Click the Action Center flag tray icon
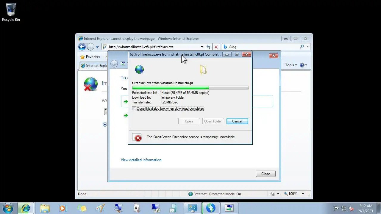Image resolution: width=381 pixels, height=214 pixels. [x=336, y=208]
